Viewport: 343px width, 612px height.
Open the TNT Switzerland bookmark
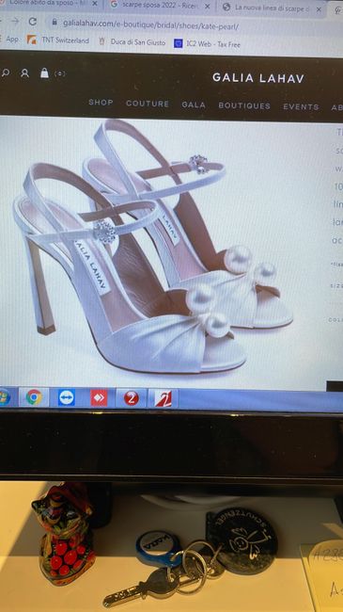58,40
